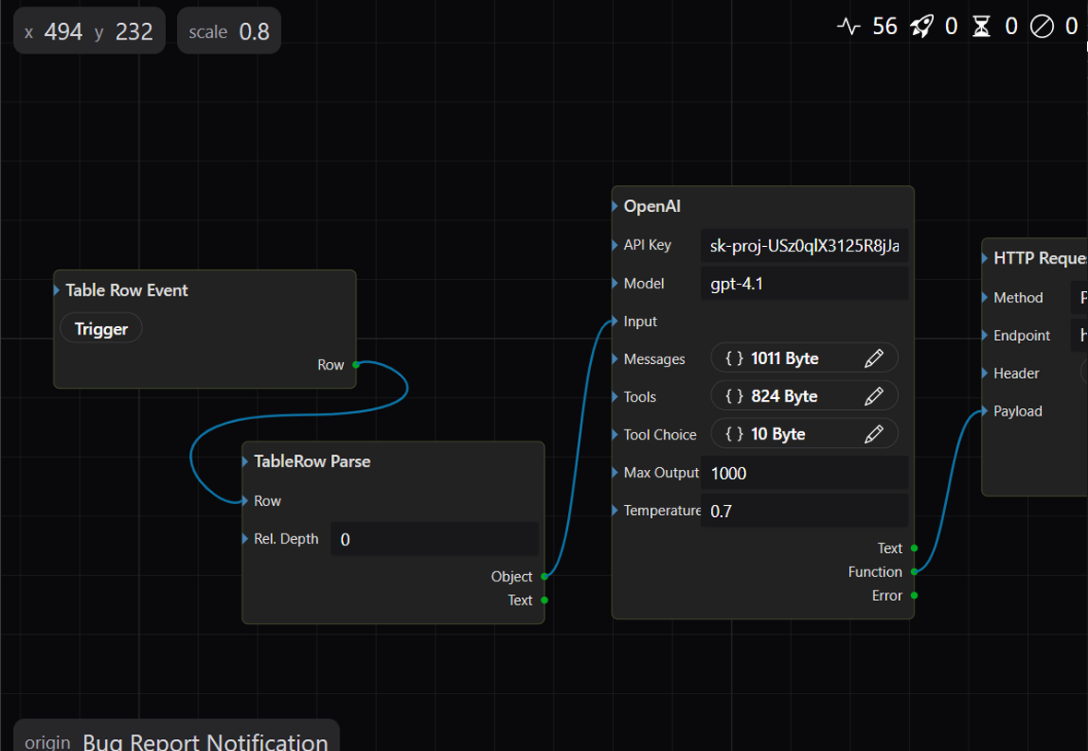Click the pencil icon in the Tool Choice row

click(873, 434)
